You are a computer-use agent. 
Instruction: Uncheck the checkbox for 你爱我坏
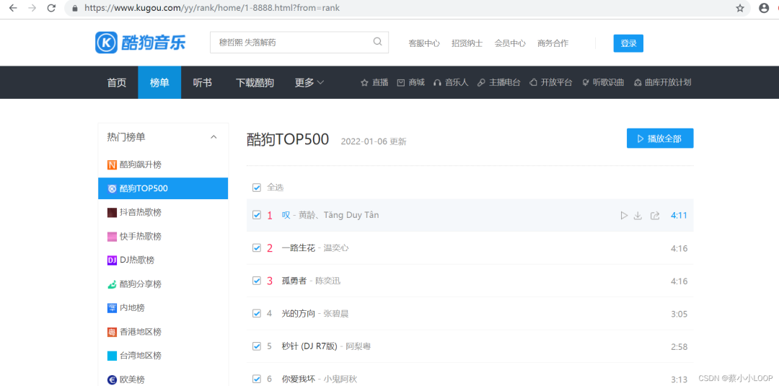click(257, 379)
